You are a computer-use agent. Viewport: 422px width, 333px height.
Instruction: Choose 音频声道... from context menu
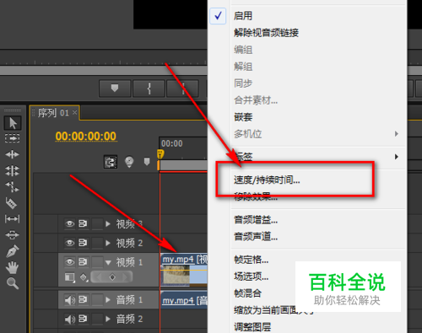coord(256,237)
